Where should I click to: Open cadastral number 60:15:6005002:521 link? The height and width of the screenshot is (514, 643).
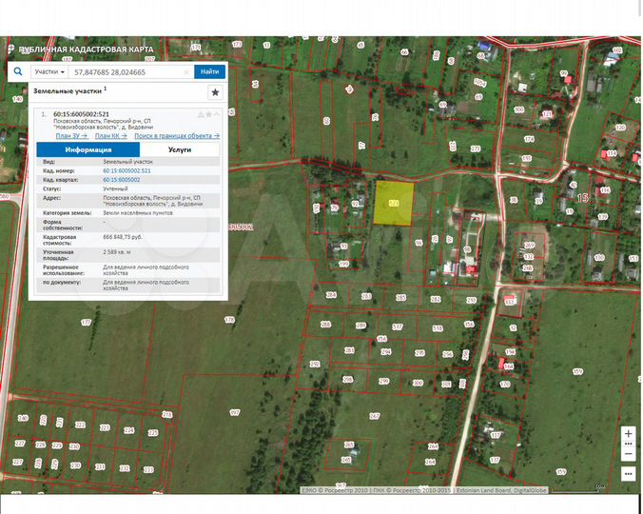coord(127,170)
